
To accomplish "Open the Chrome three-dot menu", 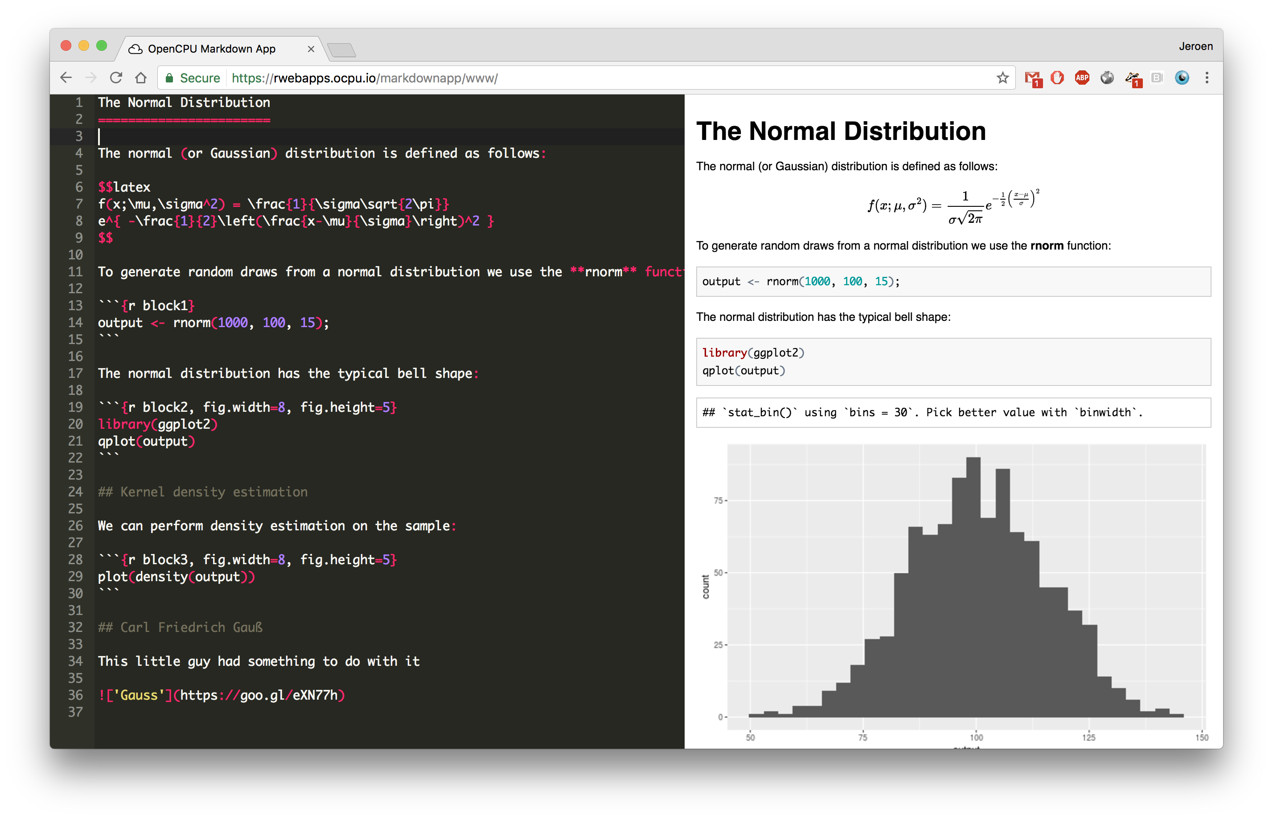I will click(1207, 78).
